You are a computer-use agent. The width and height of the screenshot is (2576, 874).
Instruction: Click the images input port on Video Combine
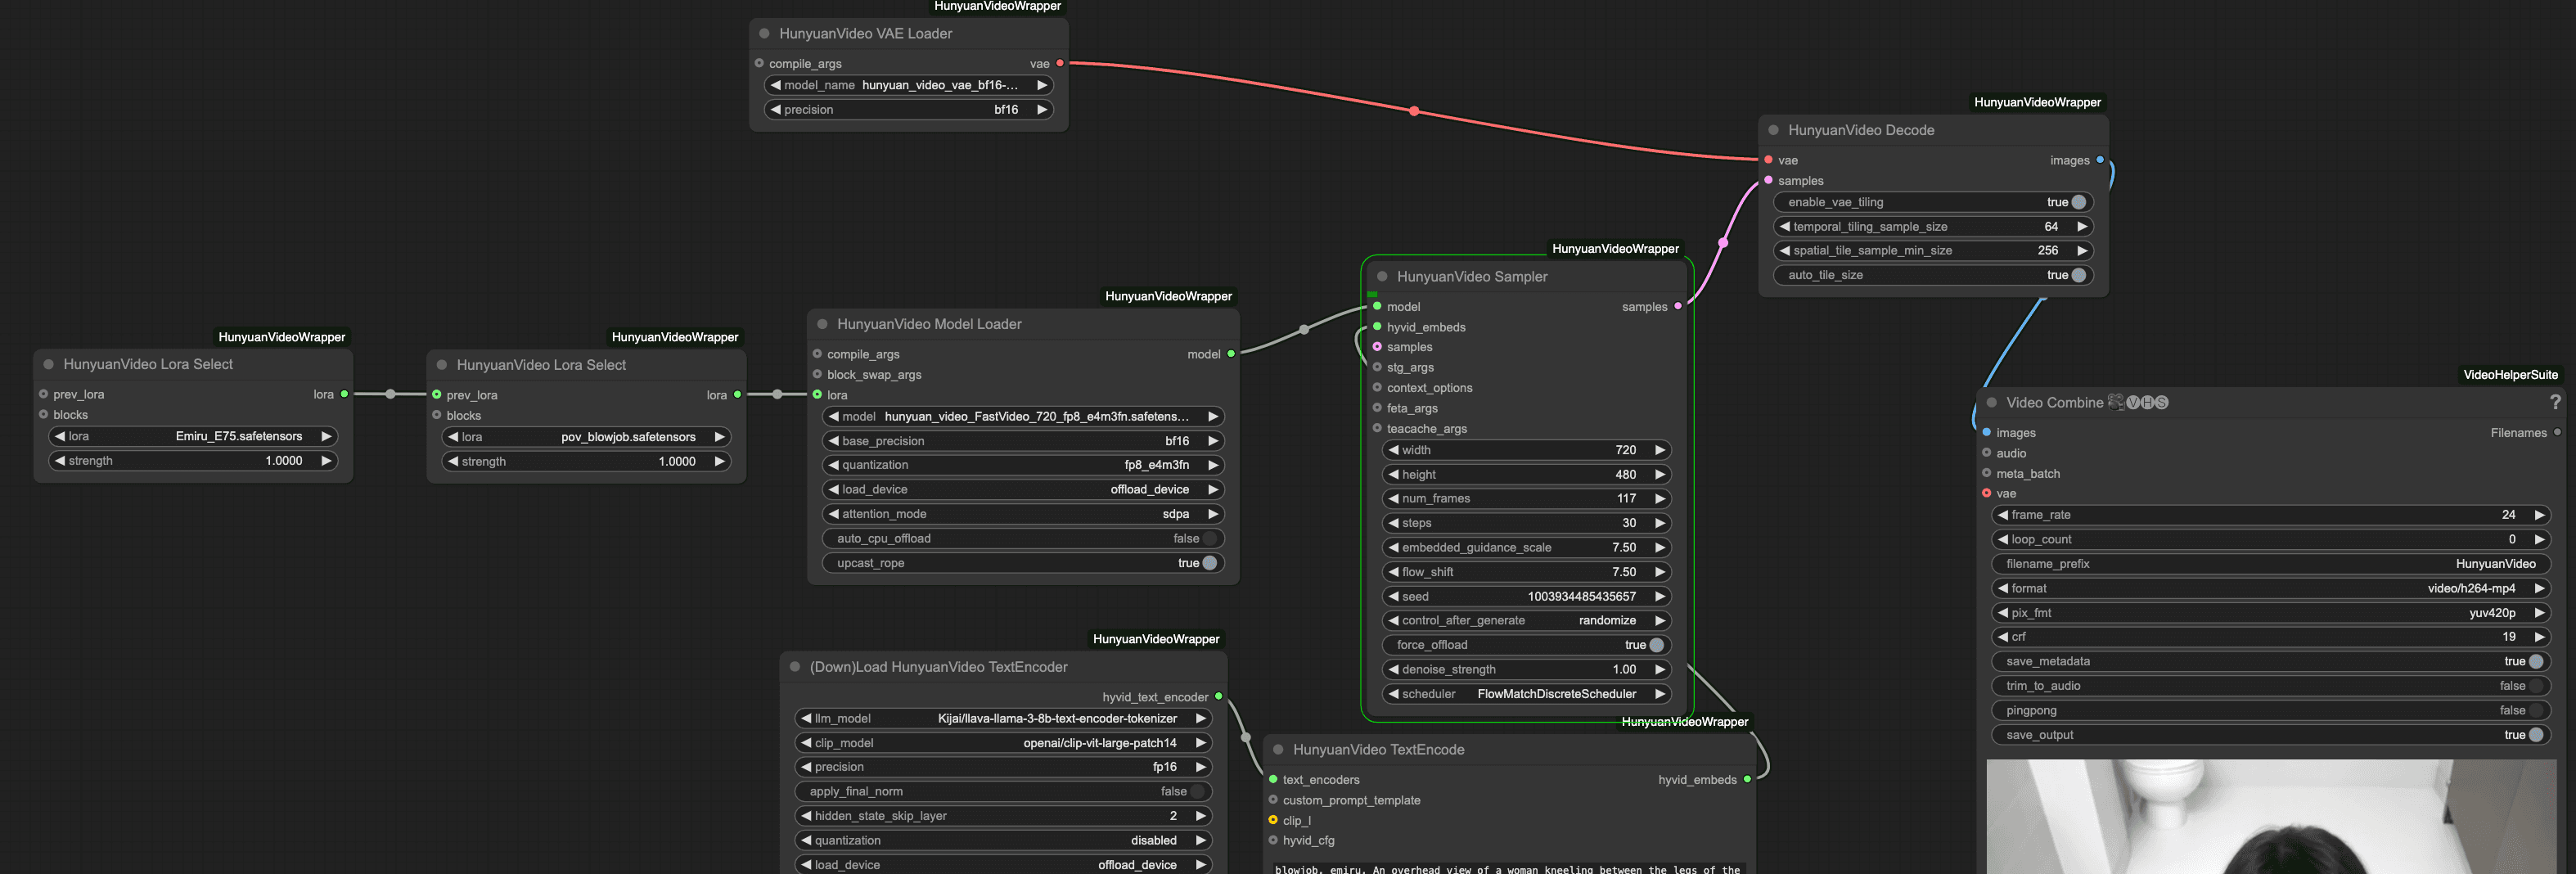[x=1987, y=432]
